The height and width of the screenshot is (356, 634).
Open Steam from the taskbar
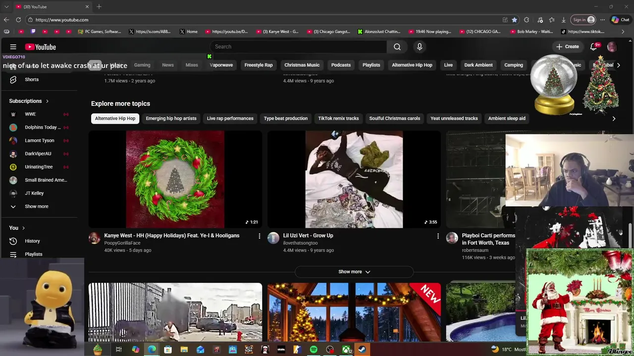pyautogui.click(x=362, y=350)
